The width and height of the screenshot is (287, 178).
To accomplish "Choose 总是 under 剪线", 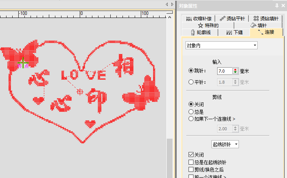I will tap(191, 112).
